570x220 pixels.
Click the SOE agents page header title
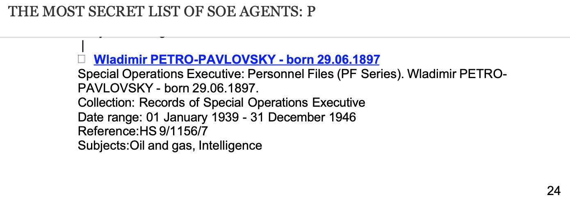click(162, 11)
